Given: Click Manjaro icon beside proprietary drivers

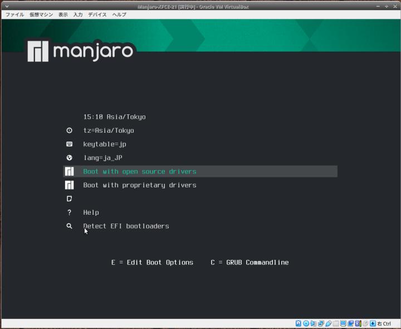Looking at the screenshot, I should tap(69, 185).
